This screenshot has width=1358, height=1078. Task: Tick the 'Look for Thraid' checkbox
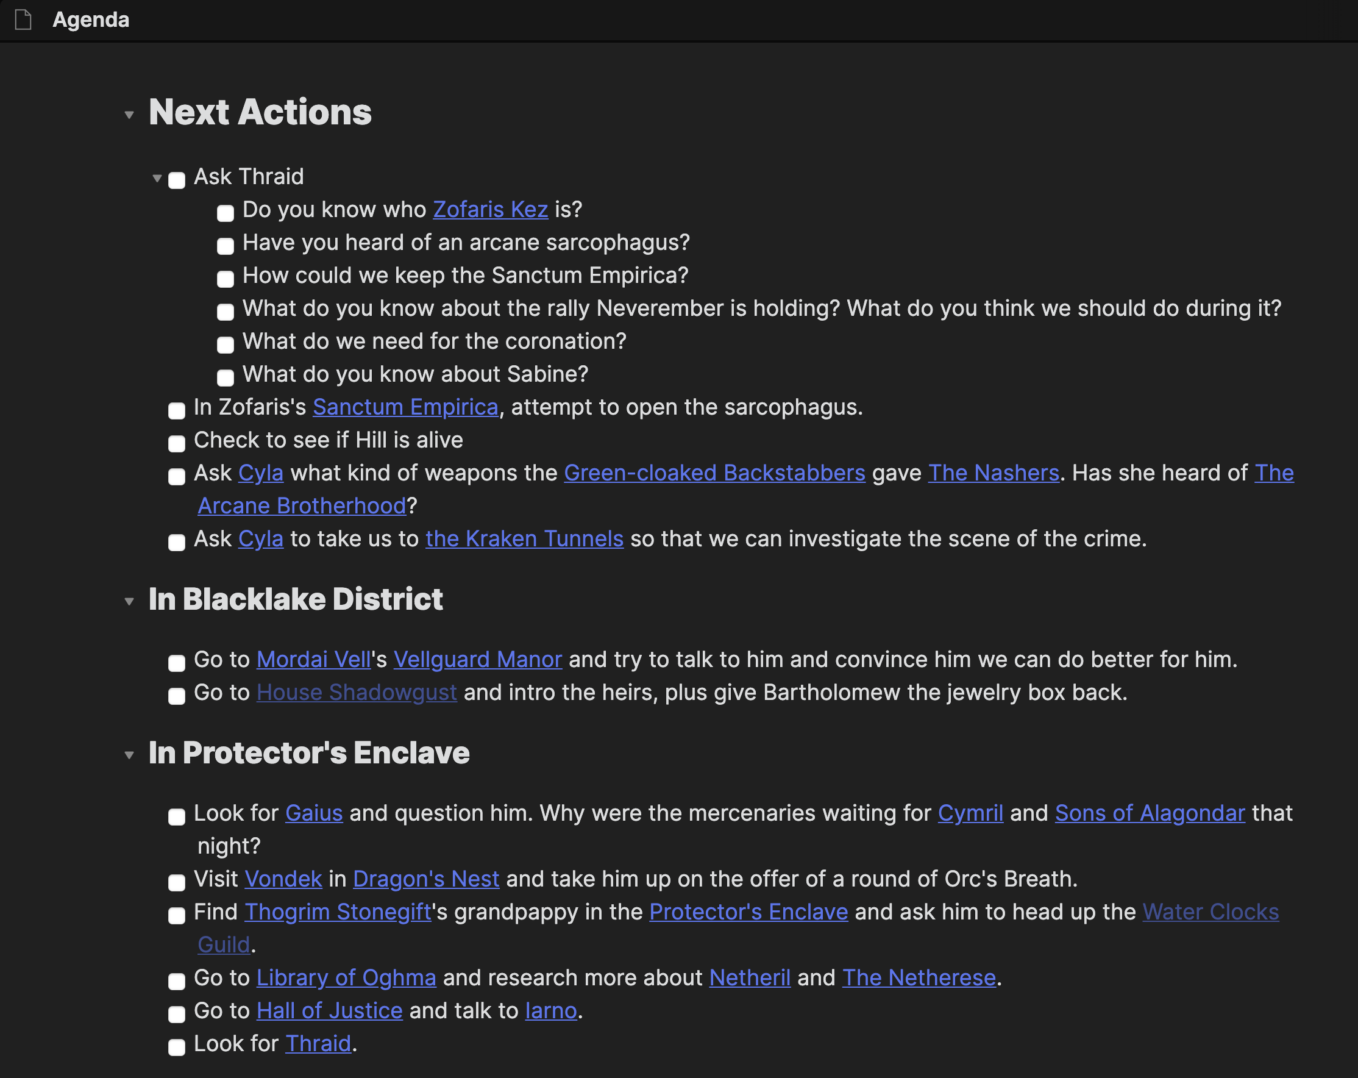(x=176, y=1047)
